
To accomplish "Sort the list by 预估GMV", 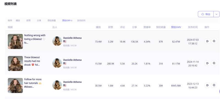I will [67, 20].
